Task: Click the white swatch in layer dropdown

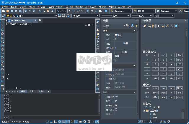Action: pos(20,16)
